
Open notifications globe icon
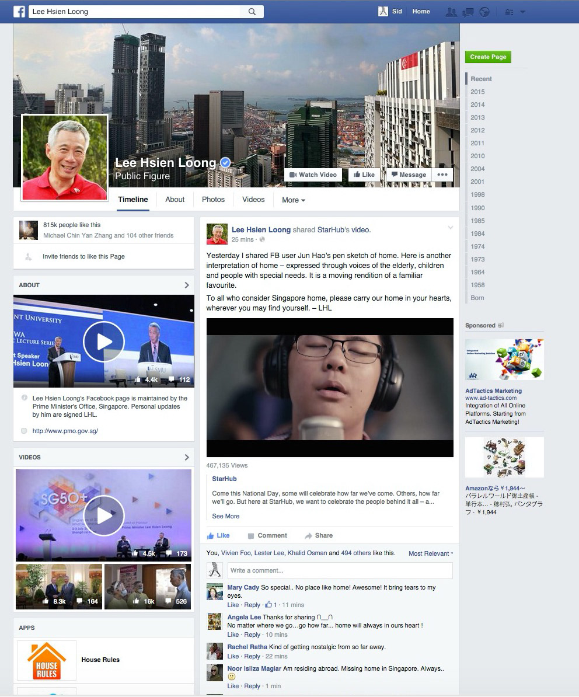484,12
